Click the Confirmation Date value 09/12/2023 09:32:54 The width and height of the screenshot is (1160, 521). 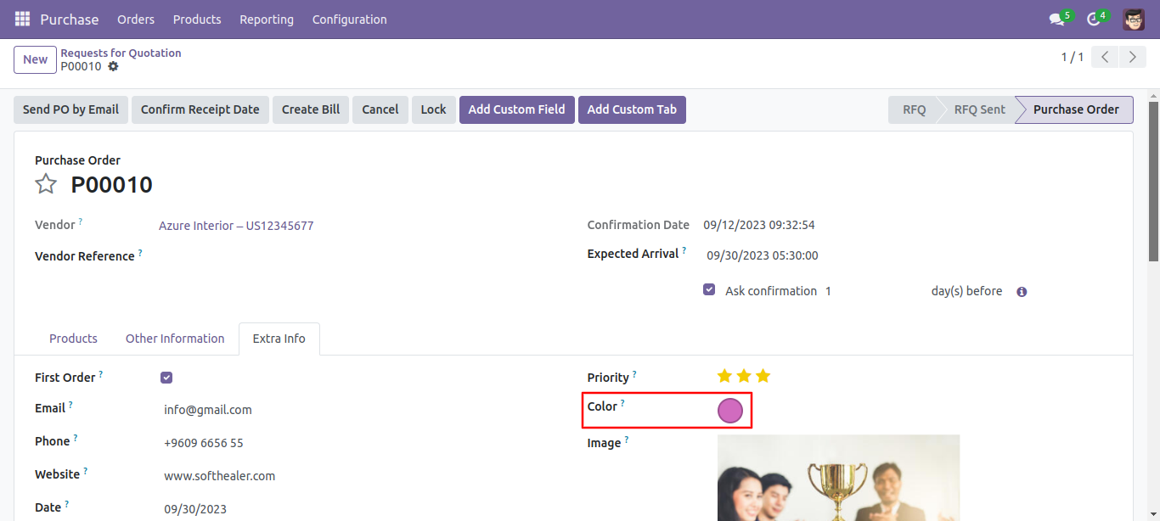(759, 225)
